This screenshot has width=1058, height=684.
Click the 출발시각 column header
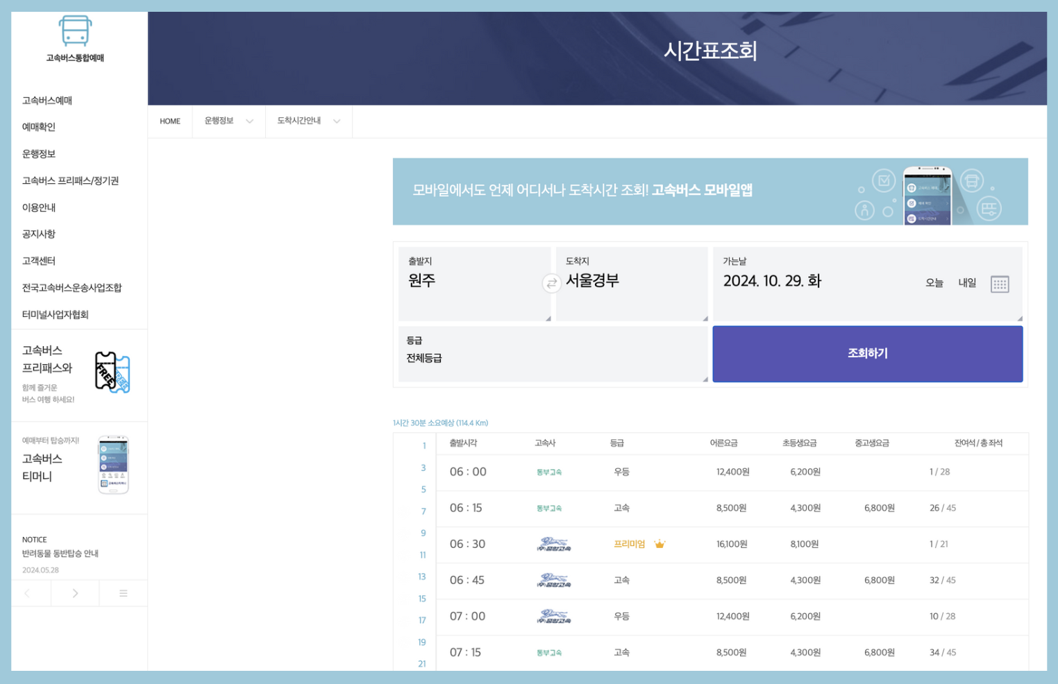pyautogui.click(x=463, y=443)
